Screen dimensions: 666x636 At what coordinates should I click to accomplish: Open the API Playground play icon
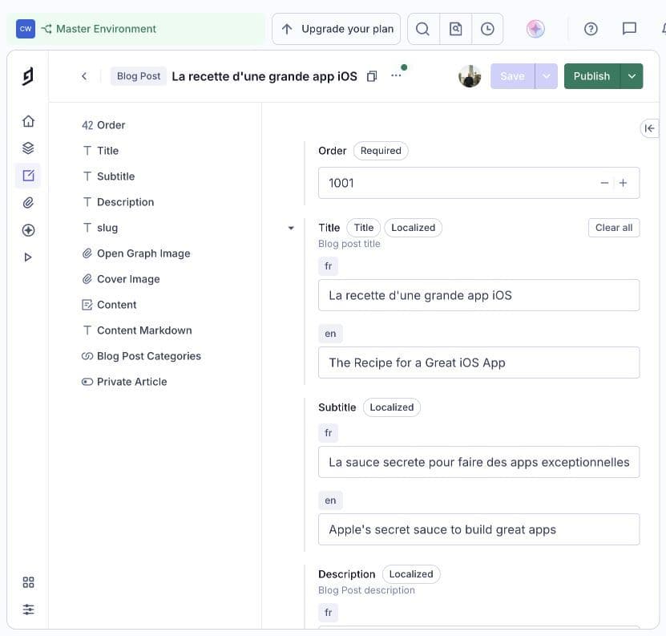coord(28,257)
